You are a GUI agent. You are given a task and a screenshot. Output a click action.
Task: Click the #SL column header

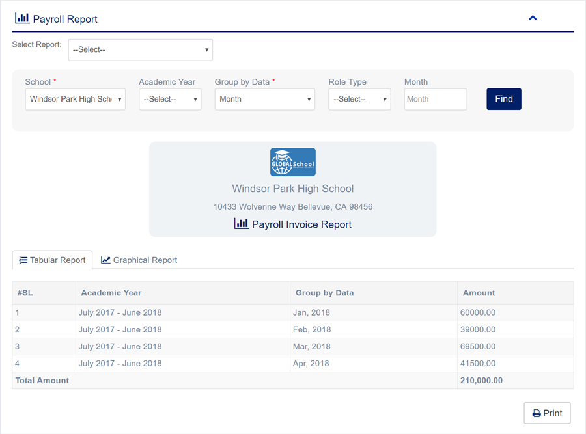point(44,293)
